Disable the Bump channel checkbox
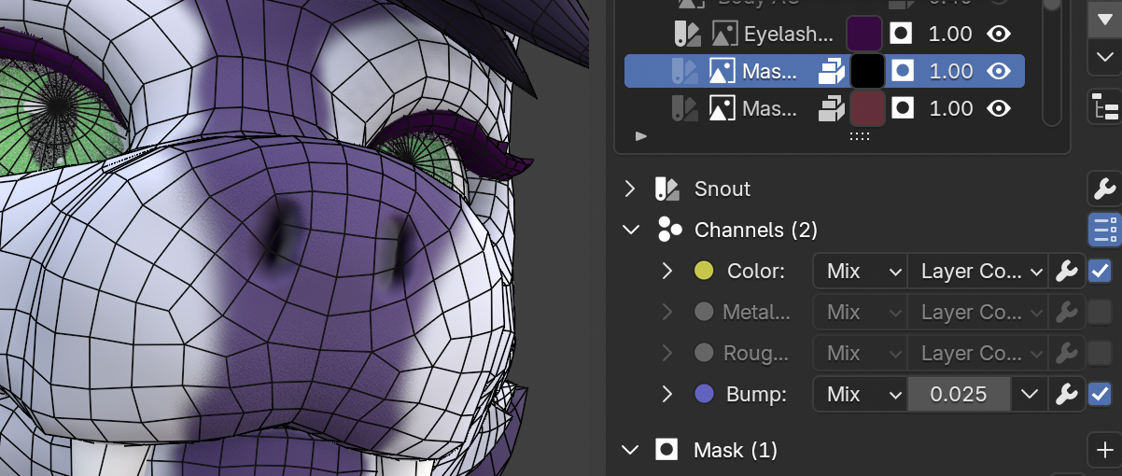The image size is (1122, 476). point(1099,395)
